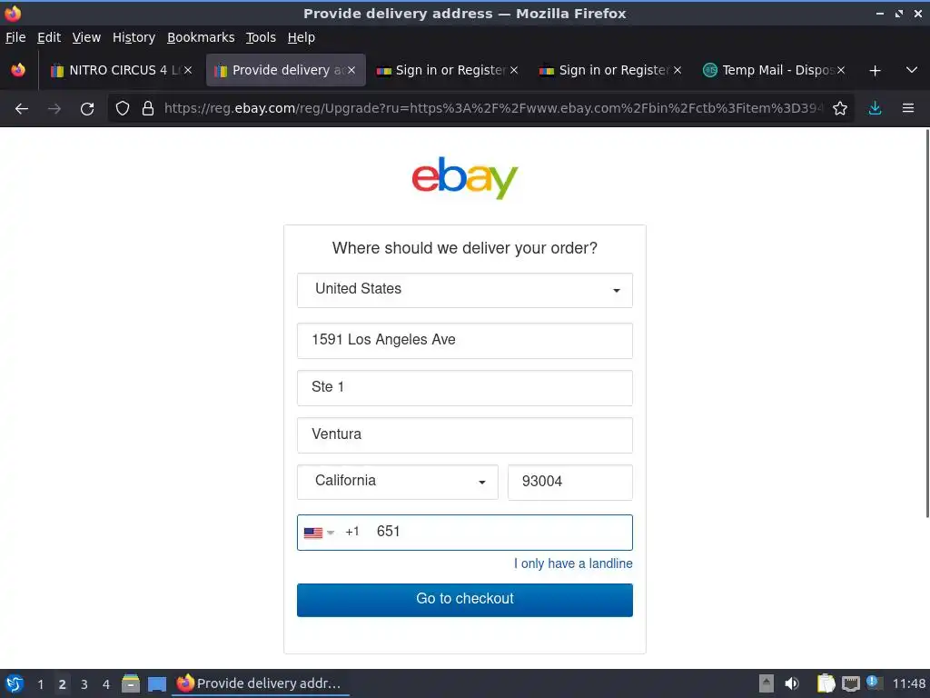
Task: Open the phone country code flag selector
Action: (319, 533)
